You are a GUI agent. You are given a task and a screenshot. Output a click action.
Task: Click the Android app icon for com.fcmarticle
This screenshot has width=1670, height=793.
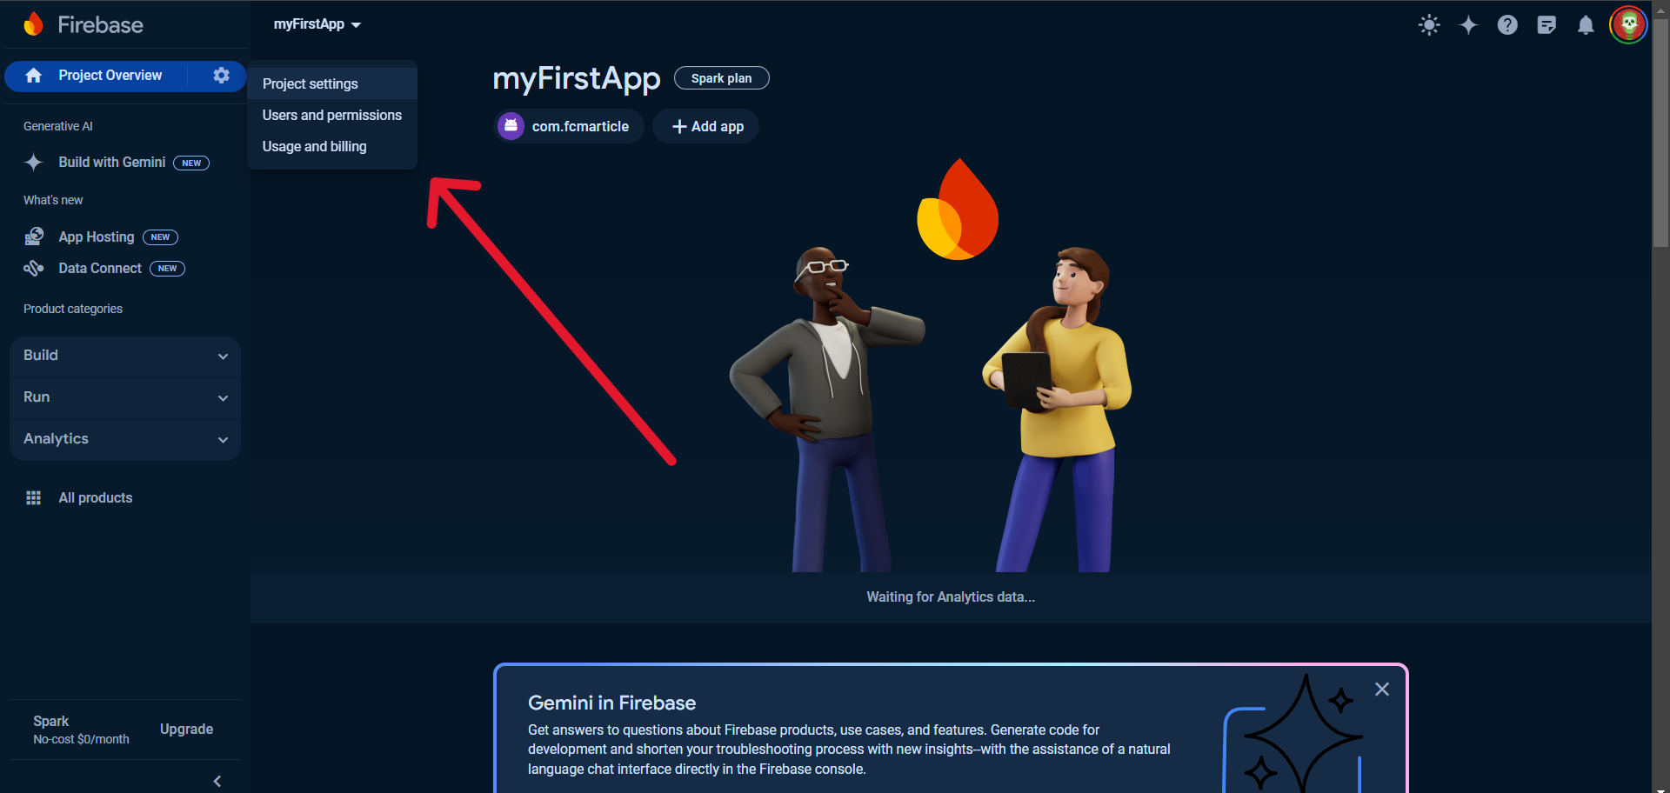511,126
